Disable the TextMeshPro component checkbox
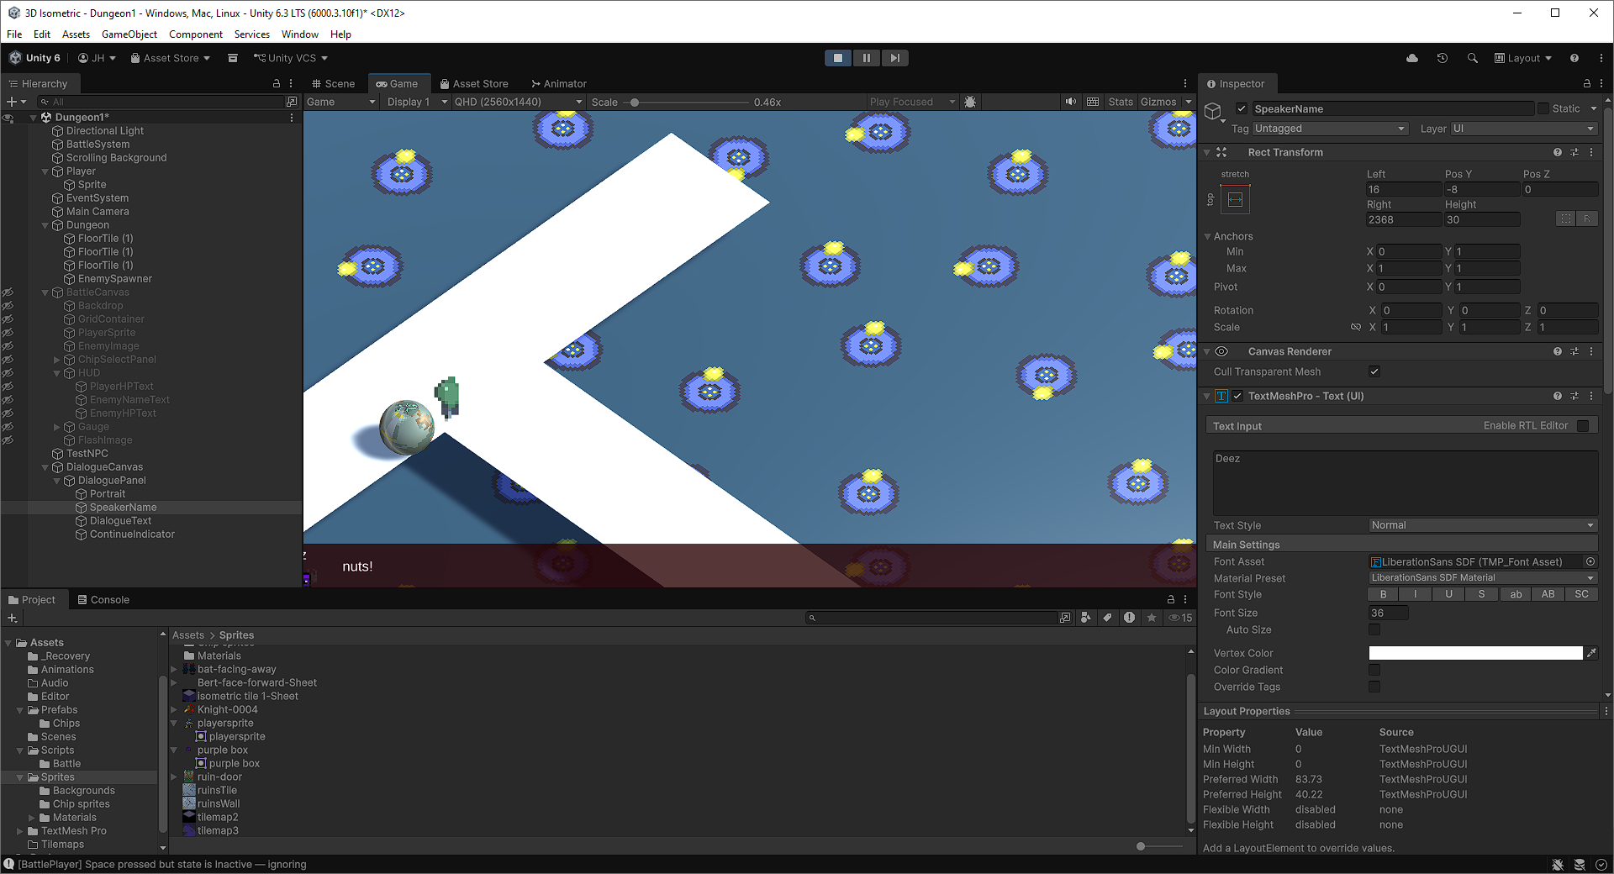 pyautogui.click(x=1237, y=396)
